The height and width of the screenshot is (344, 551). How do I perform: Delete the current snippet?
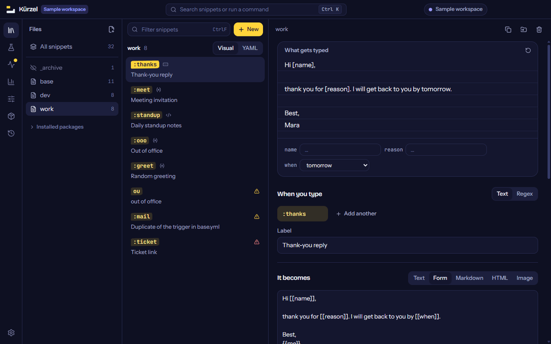coord(539,29)
